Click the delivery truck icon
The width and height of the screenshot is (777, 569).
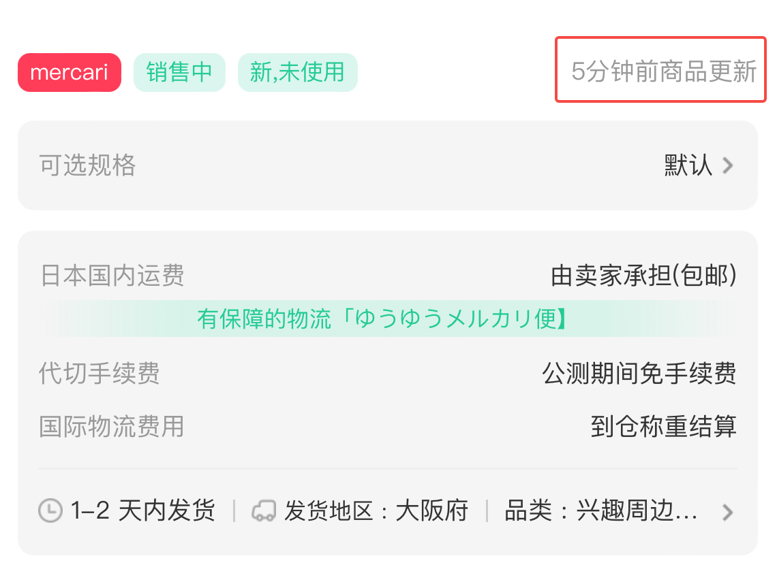point(264,511)
